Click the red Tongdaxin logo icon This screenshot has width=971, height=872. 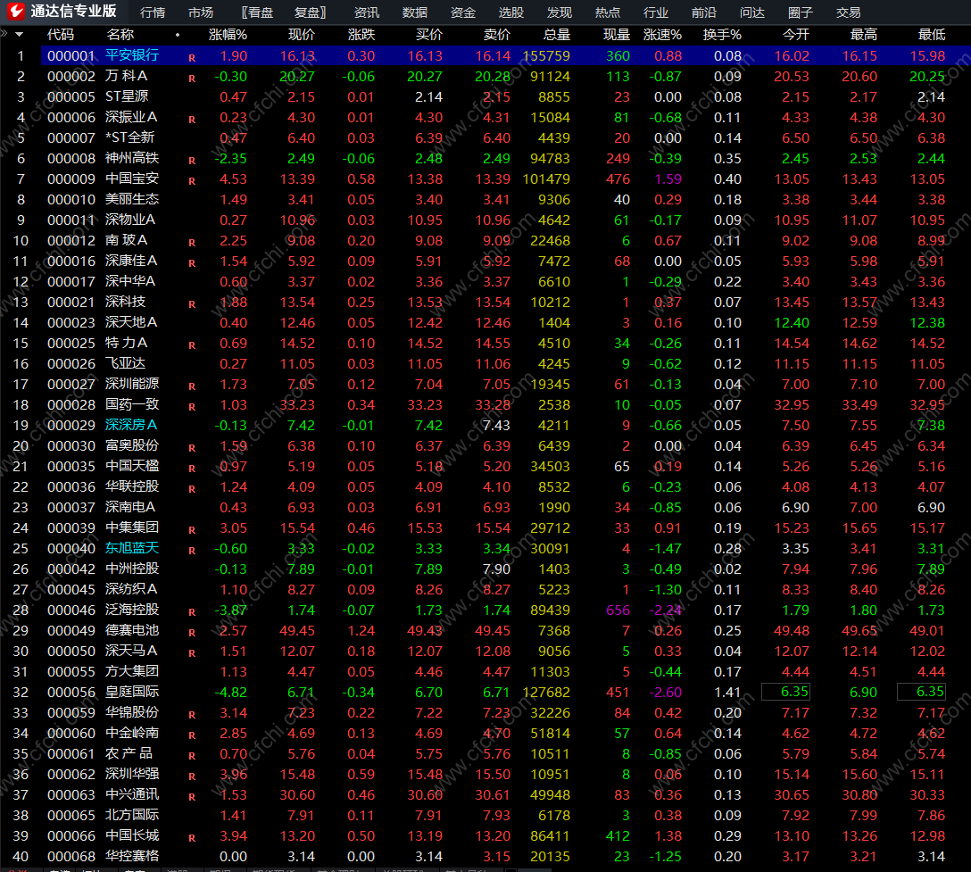16,12
